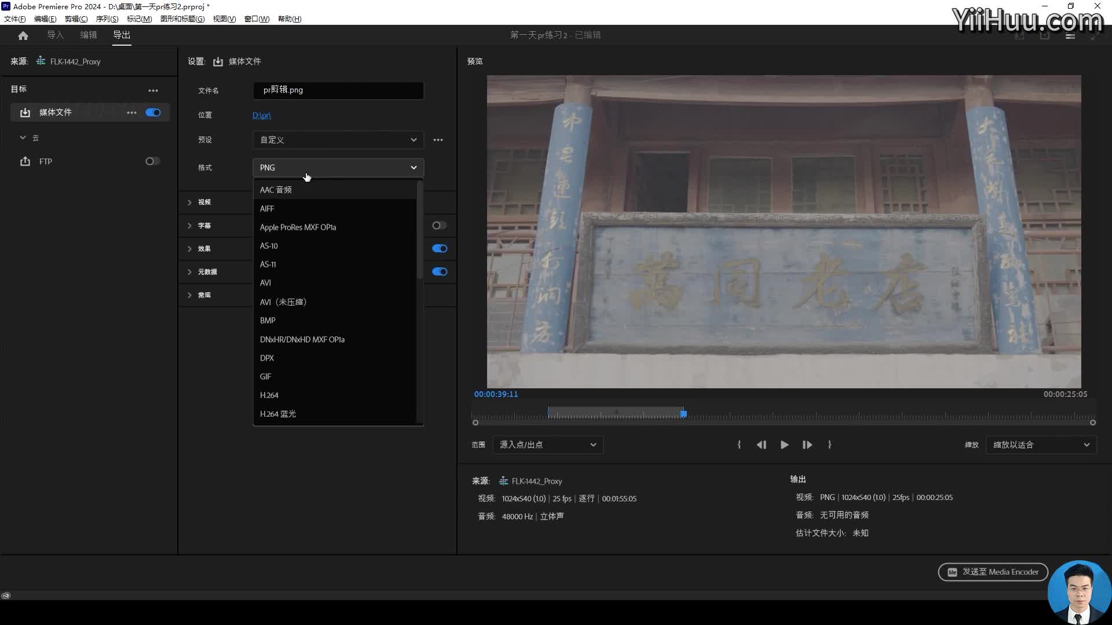Select DNxHR/DNxHD MXF OP1a format

[335, 339]
